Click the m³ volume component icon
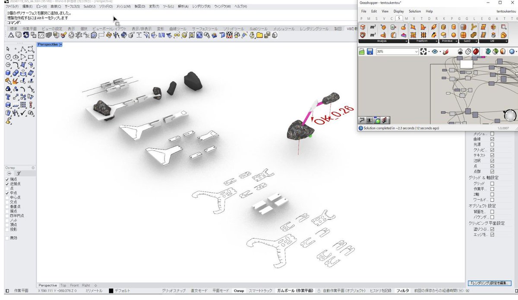The image size is (518, 300). (x=373, y=35)
